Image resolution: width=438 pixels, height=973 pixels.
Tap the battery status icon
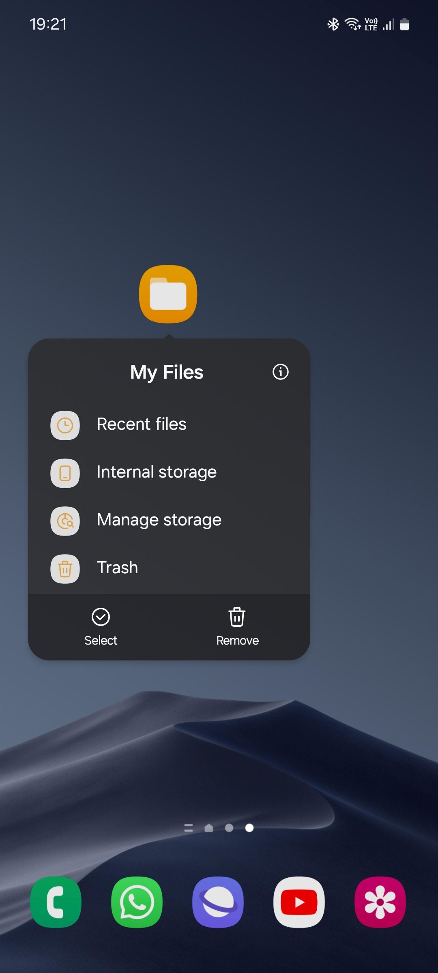click(x=404, y=24)
